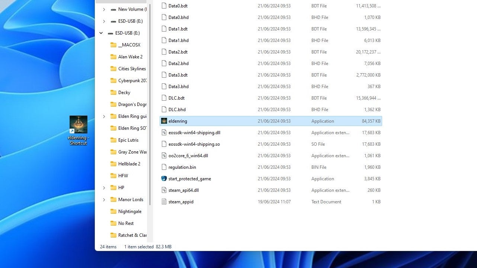
Task: Expand the Manor Lords folder
Action: click(x=104, y=200)
